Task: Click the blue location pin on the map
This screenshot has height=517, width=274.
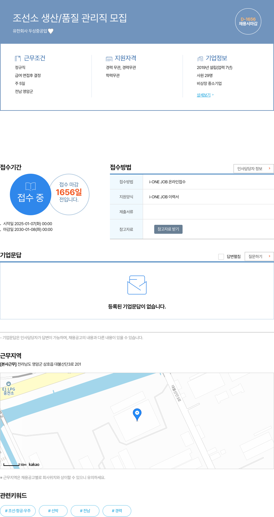Action: pos(137,414)
